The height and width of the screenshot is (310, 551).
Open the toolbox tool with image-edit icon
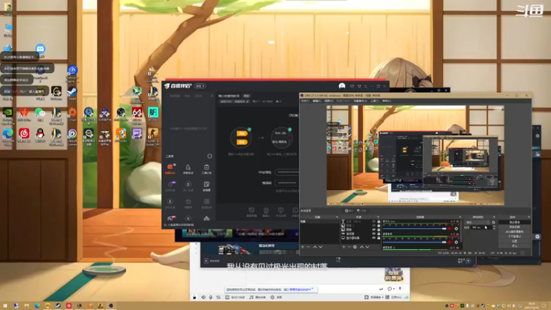pos(207,185)
